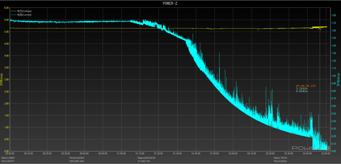Click the 6.00 voltage axis label

coord(6,8)
